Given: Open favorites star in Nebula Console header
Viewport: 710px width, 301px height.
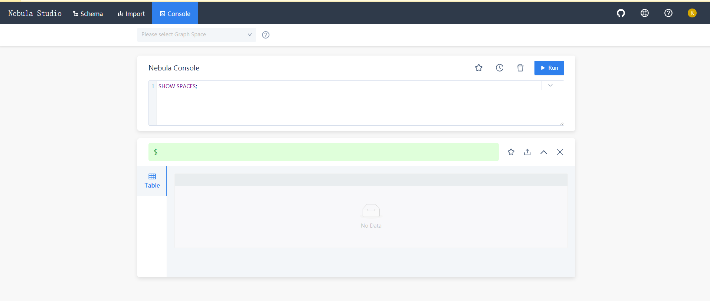Looking at the screenshot, I should point(479,68).
